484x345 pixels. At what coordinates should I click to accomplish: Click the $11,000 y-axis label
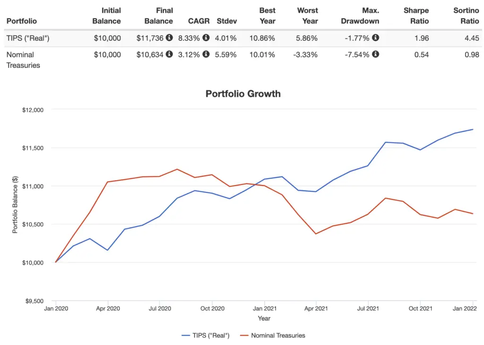[33, 186]
